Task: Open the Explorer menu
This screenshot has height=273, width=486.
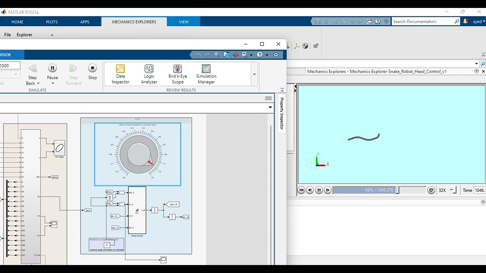Action: (24, 35)
